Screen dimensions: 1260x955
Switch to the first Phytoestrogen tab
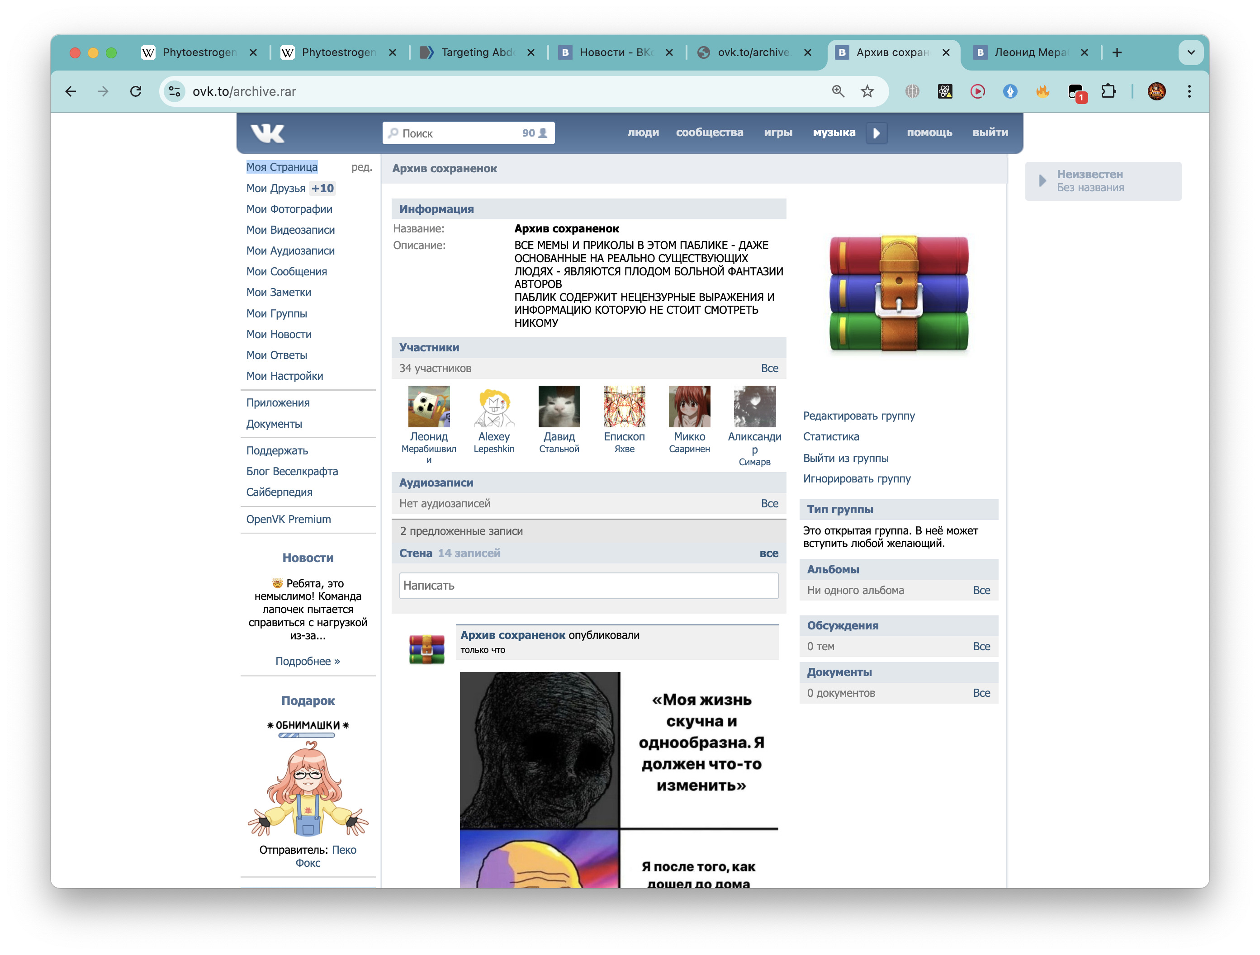(x=199, y=52)
